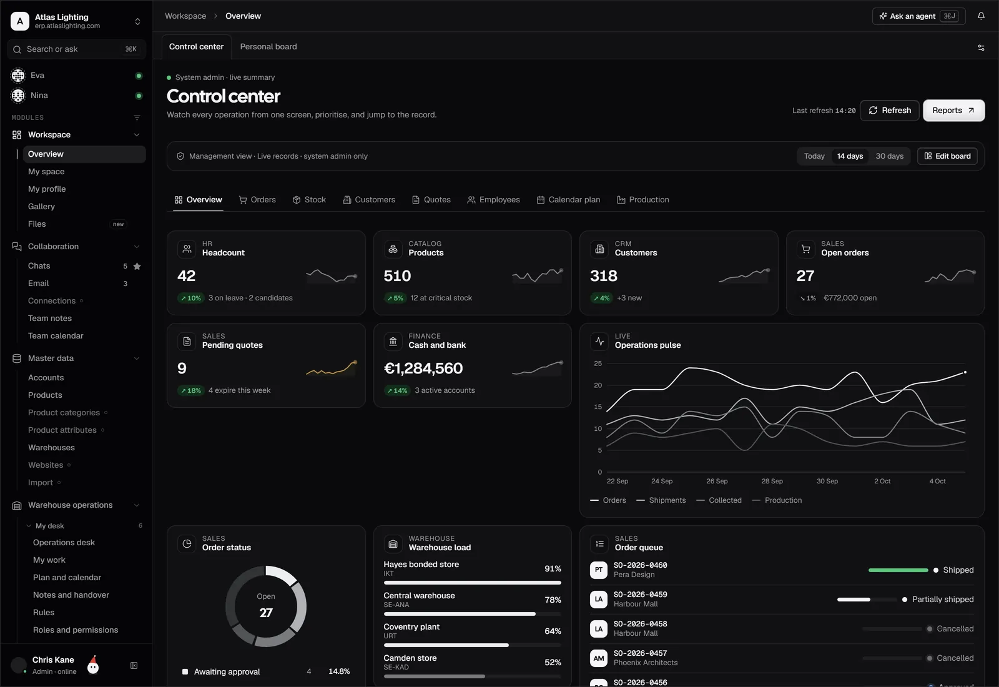Open the Reports button

point(953,111)
